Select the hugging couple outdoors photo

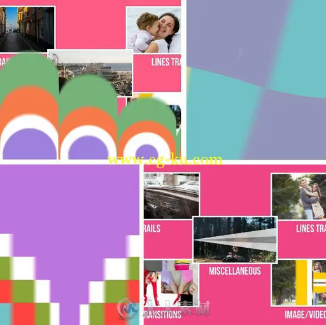(299, 196)
